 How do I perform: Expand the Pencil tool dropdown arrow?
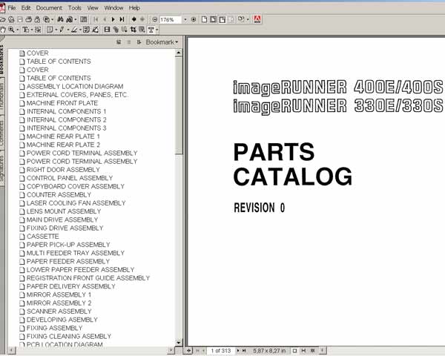click(68, 30)
